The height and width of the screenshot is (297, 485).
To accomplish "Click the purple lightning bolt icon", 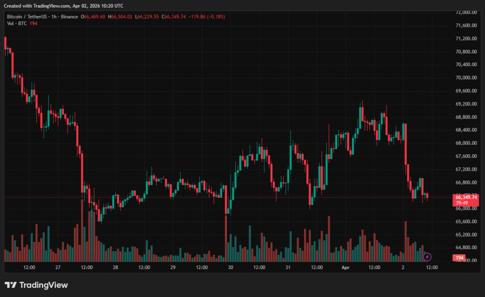I will [427, 257].
